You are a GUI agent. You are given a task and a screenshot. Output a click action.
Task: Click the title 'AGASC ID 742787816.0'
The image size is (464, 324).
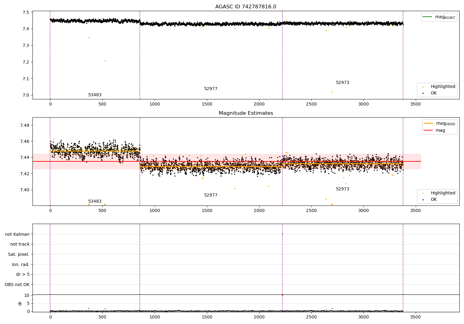[x=246, y=7]
